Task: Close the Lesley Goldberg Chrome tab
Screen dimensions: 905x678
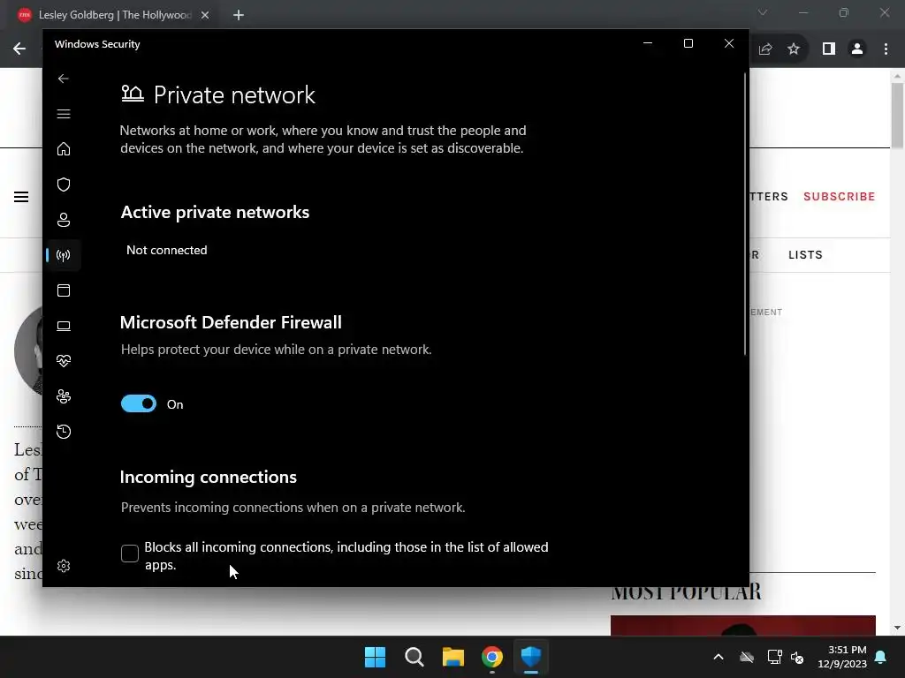Action: coord(205,15)
